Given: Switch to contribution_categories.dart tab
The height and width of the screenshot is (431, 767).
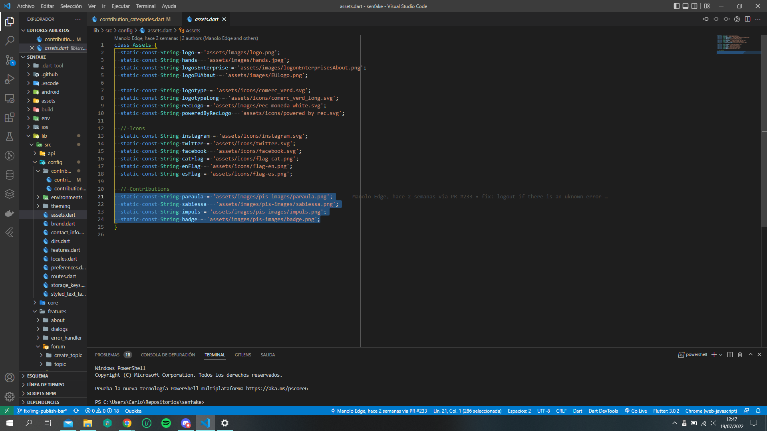Looking at the screenshot, I should (135, 19).
